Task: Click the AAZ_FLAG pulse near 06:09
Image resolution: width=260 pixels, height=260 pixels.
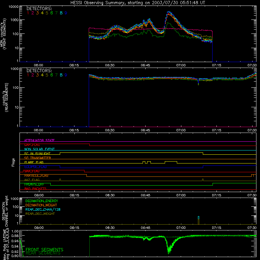Action: tap(60, 180)
